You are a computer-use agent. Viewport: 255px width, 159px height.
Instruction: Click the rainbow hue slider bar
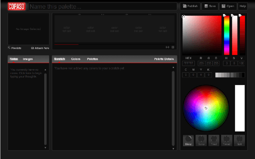point(227,35)
